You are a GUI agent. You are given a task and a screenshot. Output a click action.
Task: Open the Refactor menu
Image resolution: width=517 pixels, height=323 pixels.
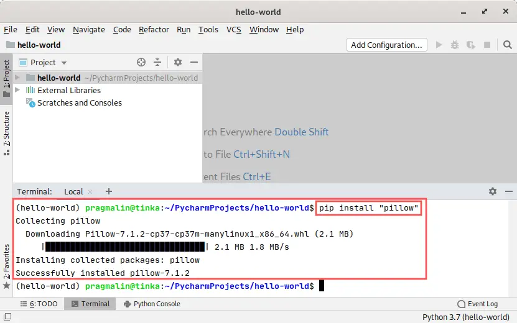click(154, 30)
